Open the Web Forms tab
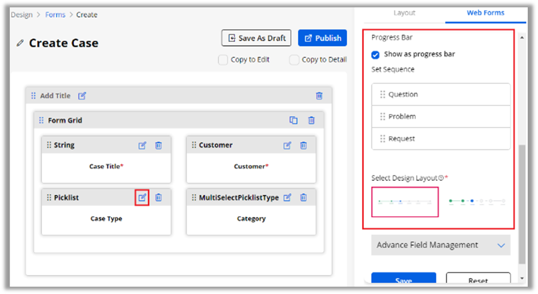This screenshot has width=538, height=294. pyautogui.click(x=485, y=13)
